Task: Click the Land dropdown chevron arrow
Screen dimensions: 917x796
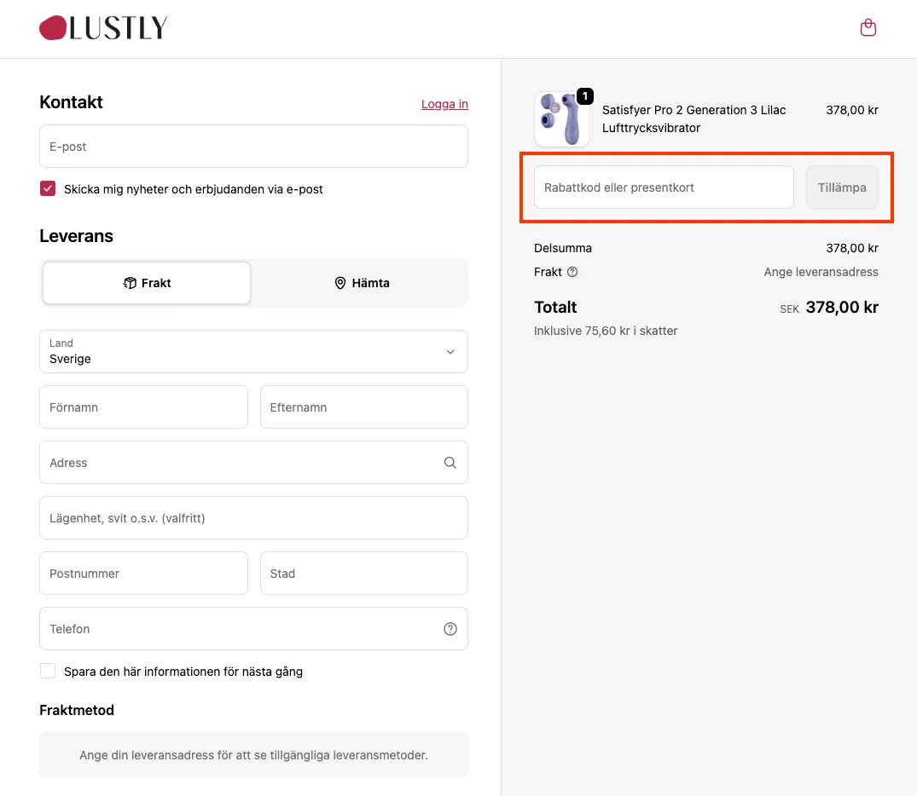Action: coord(450,352)
